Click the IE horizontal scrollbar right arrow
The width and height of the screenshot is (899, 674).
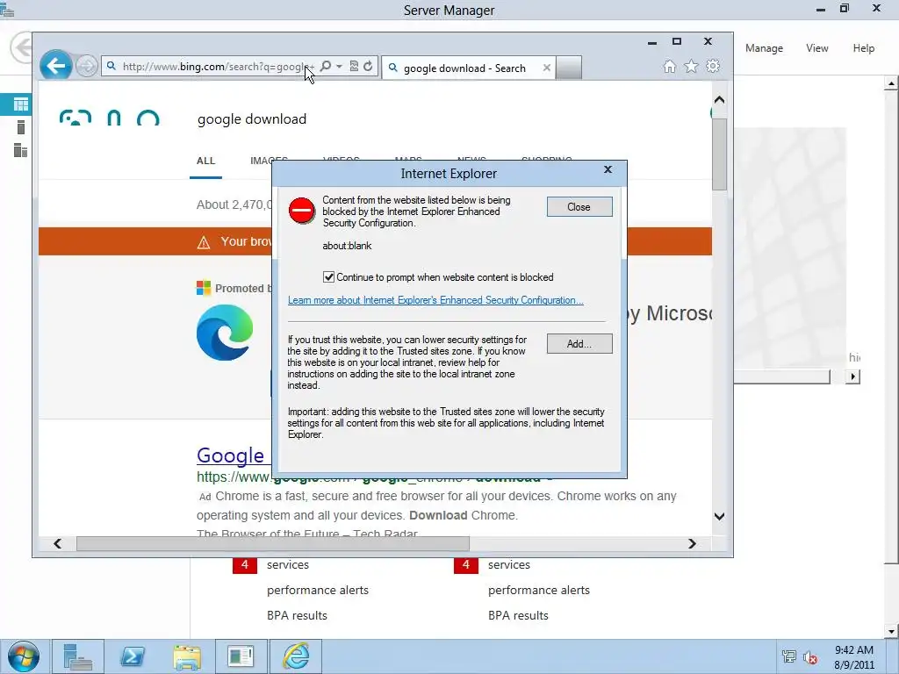pyautogui.click(x=692, y=543)
